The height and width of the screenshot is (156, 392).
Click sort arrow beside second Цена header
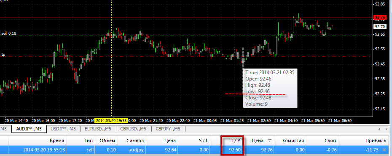coord(269,140)
